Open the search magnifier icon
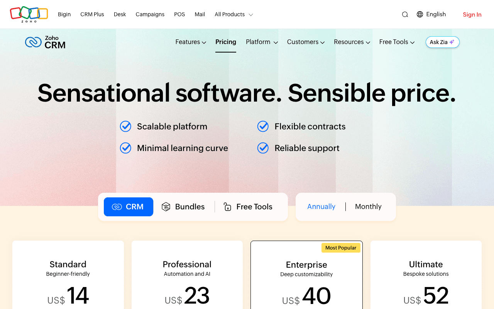The image size is (494, 309). coord(405,14)
